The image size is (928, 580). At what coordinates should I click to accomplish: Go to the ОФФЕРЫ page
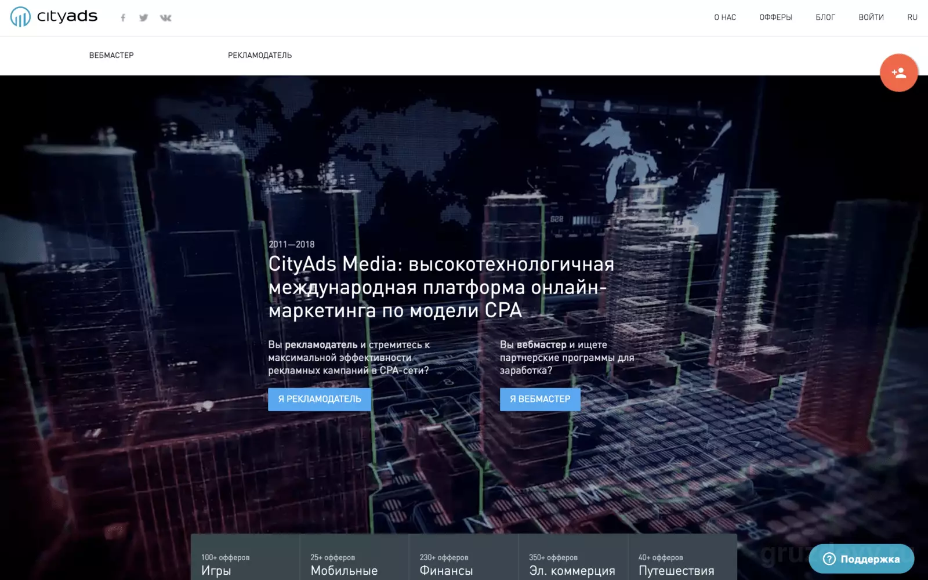point(775,17)
